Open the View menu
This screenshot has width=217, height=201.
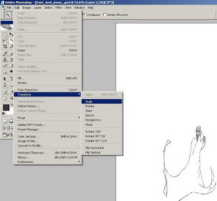(68, 8)
